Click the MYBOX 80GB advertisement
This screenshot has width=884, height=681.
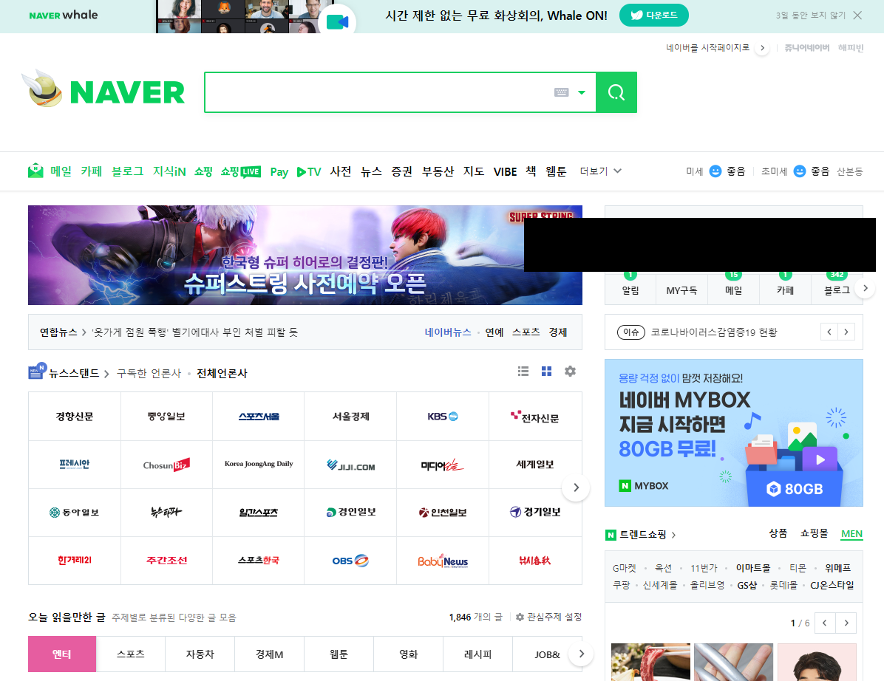tap(733, 433)
